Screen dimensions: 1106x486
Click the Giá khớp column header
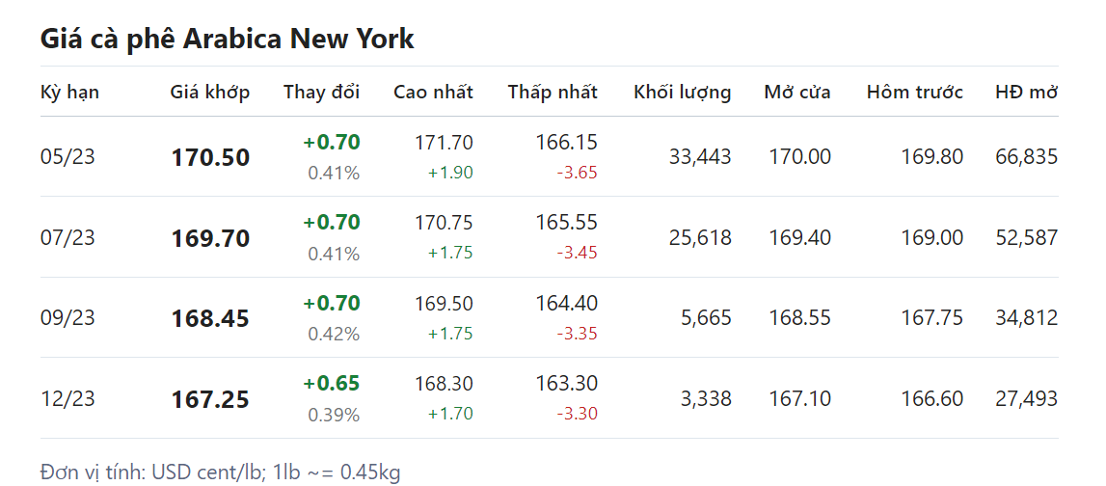pos(209,93)
